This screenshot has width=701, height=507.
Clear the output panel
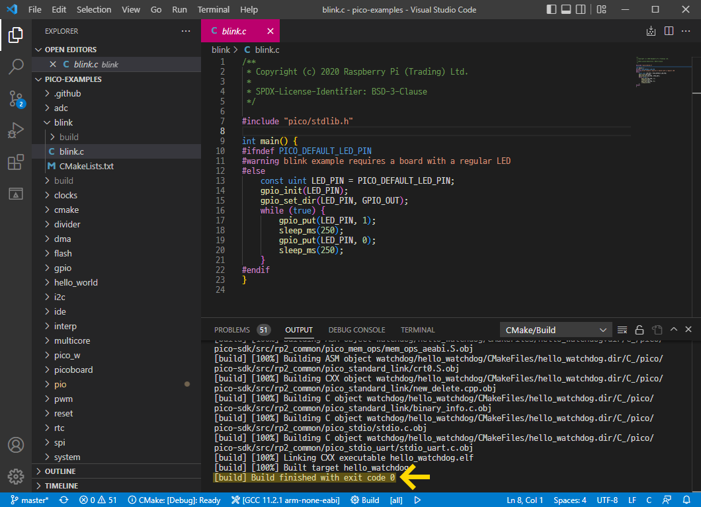pos(622,330)
